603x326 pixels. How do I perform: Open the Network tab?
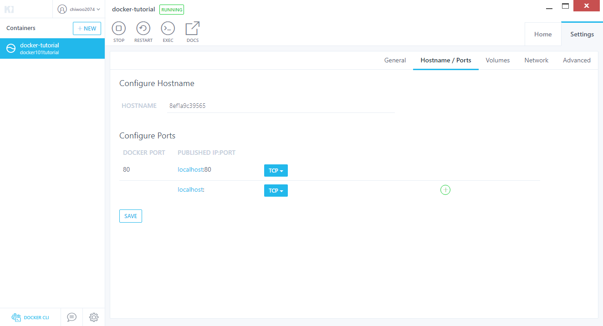(x=537, y=60)
